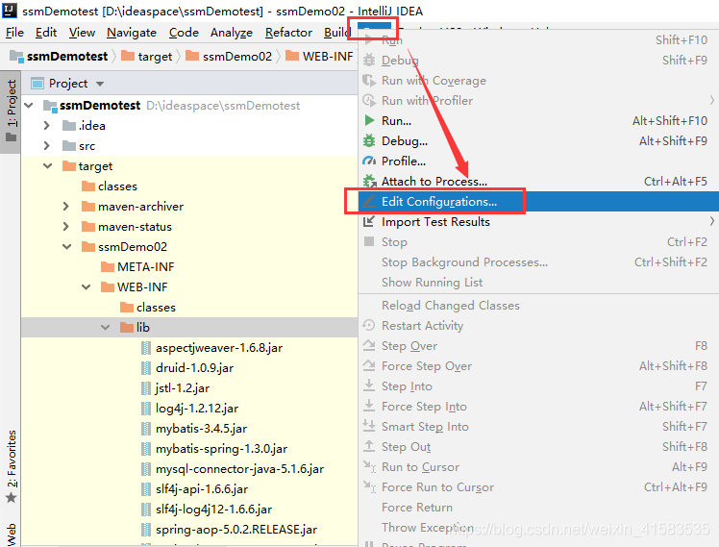
Task: Click the Favorites star icon in sidebar
Action: coord(11,497)
